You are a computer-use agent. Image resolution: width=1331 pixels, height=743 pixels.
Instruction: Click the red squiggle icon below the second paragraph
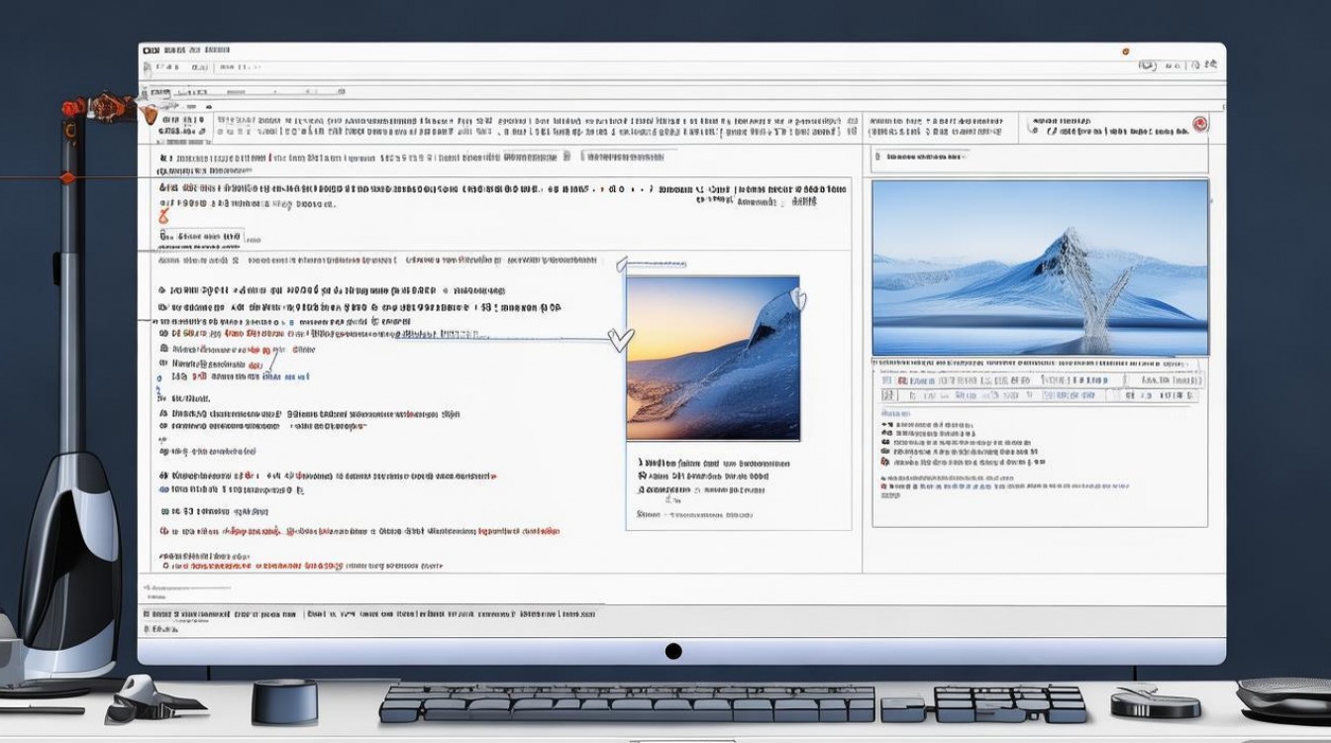(x=163, y=214)
